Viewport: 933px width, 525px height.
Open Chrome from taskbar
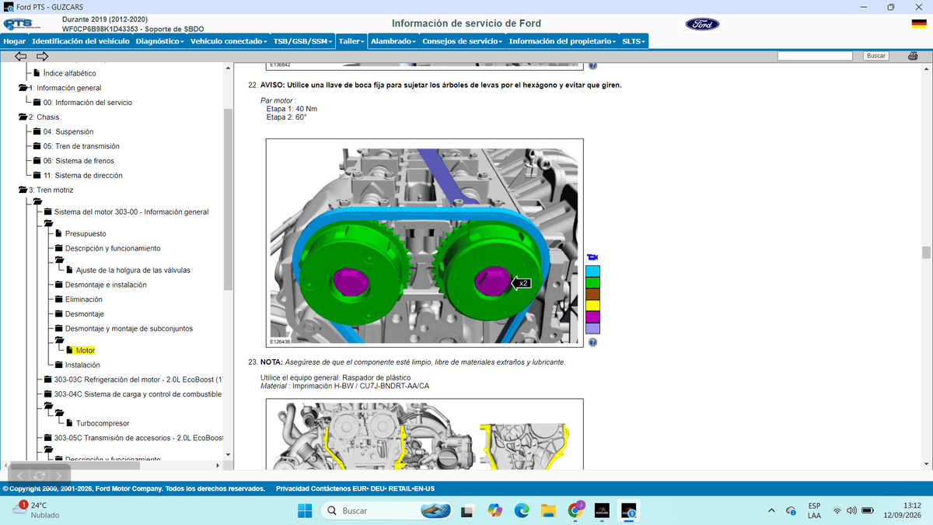pyautogui.click(x=576, y=510)
